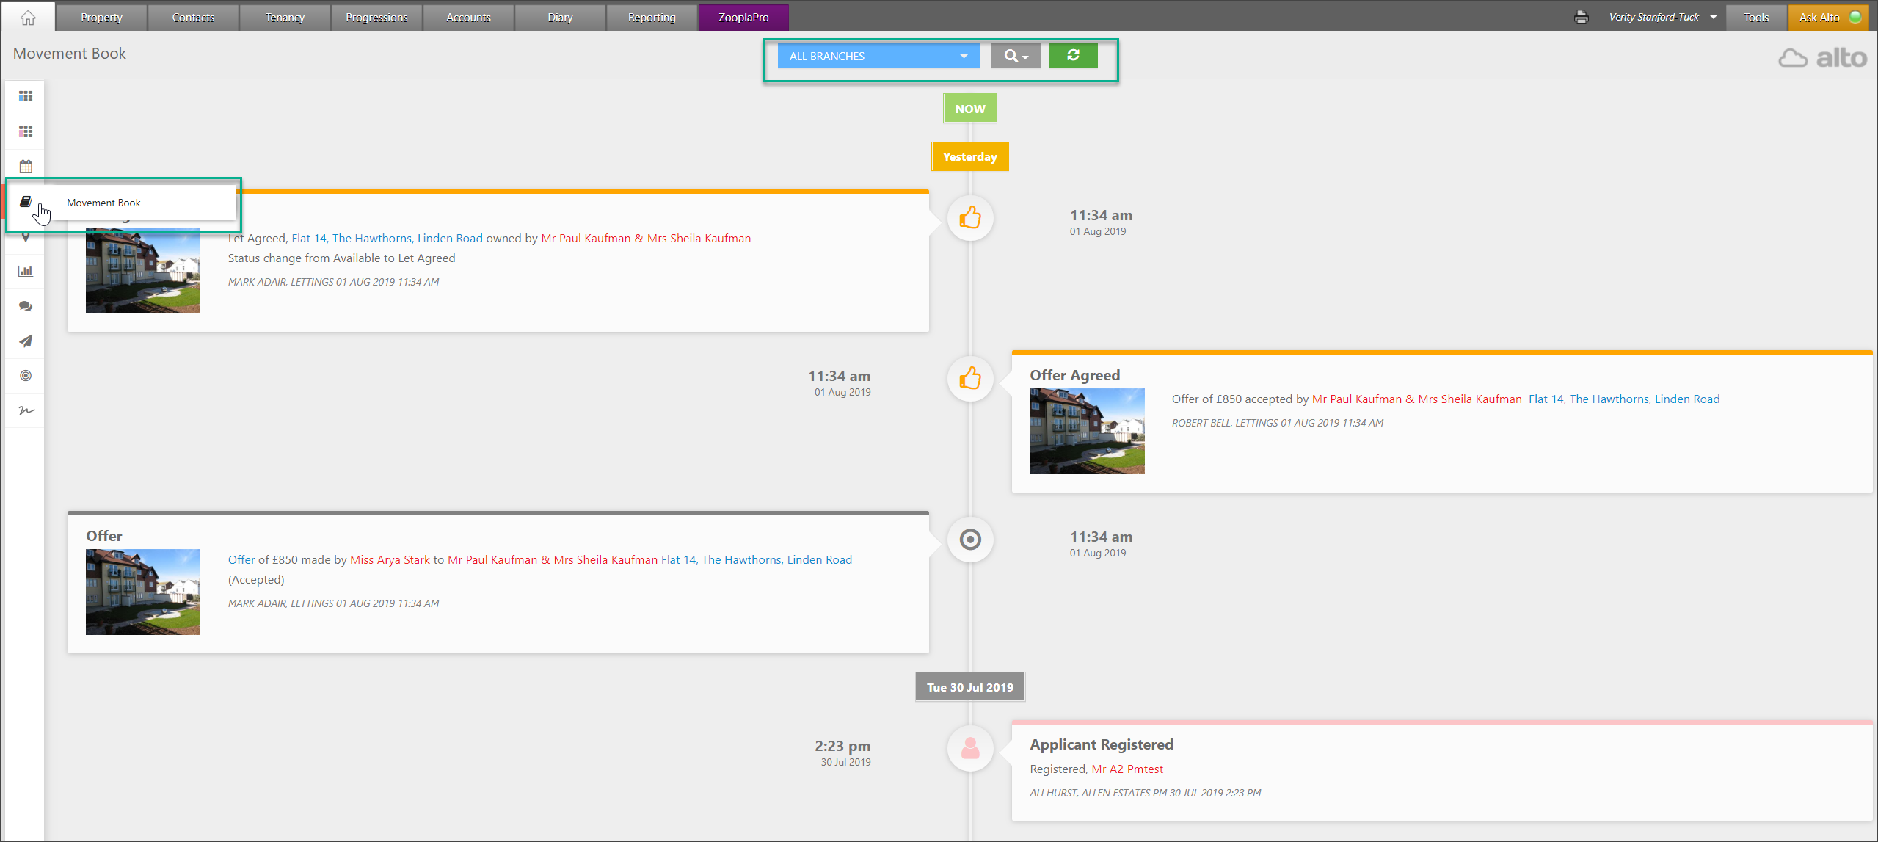Viewport: 1878px width, 842px height.
Task: Click the NOW timeline marker
Action: pyautogui.click(x=969, y=109)
